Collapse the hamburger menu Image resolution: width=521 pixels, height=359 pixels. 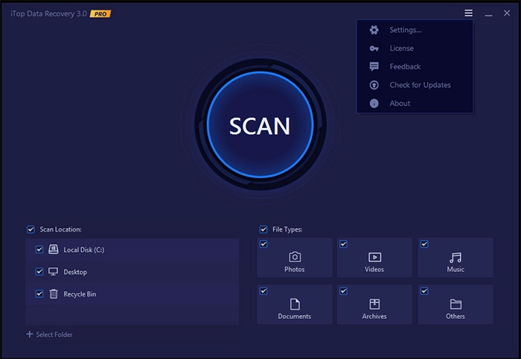point(468,13)
